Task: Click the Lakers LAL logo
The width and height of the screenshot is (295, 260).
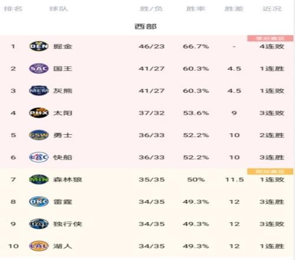Action: [x=39, y=246]
